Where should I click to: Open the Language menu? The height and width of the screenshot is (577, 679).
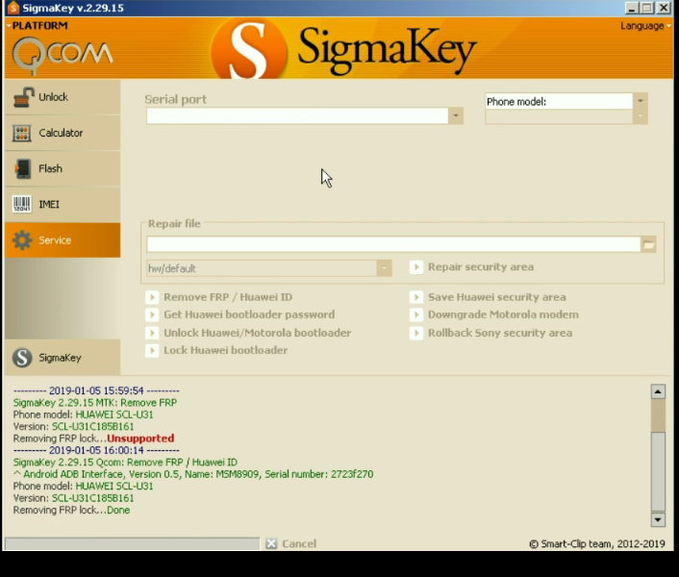click(x=645, y=26)
